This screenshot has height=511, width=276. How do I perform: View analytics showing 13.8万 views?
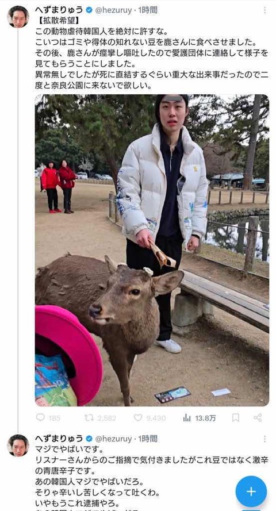point(199,417)
